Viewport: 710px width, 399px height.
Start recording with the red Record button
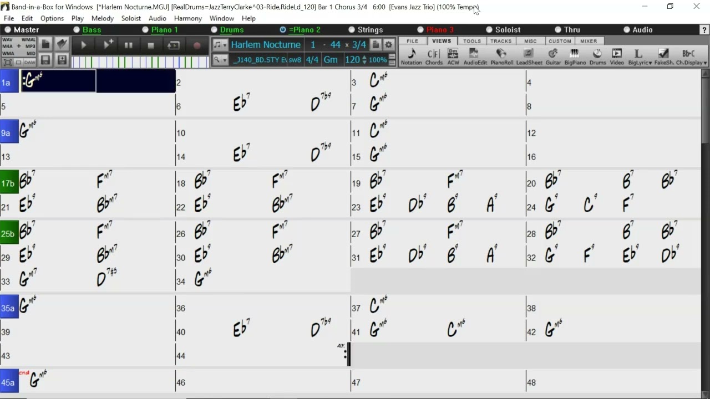click(197, 45)
